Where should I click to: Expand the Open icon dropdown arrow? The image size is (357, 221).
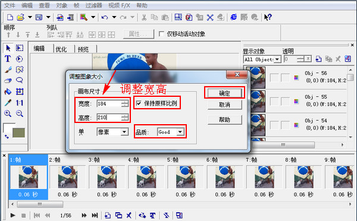(x=30, y=17)
